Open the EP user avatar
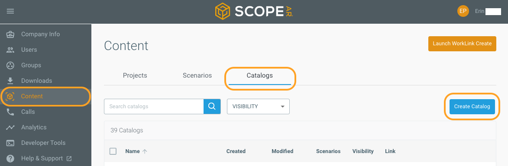 [x=463, y=11]
